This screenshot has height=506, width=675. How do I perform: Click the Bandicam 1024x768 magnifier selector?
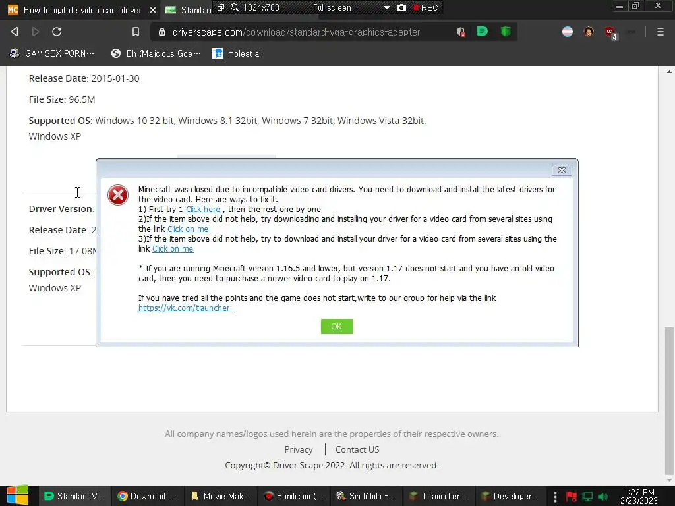coord(255,7)
